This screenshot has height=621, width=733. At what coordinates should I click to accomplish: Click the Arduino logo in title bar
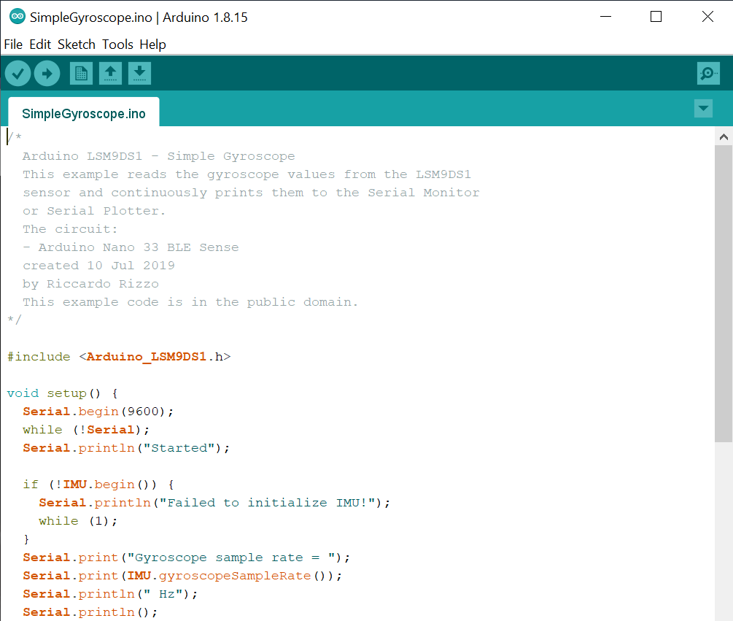click(18, 17)
